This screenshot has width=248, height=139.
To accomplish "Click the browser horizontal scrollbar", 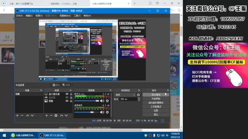I will tap(73, 130).
